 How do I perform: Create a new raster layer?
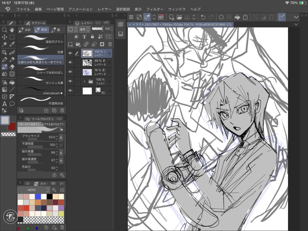[x=70, y=44]
